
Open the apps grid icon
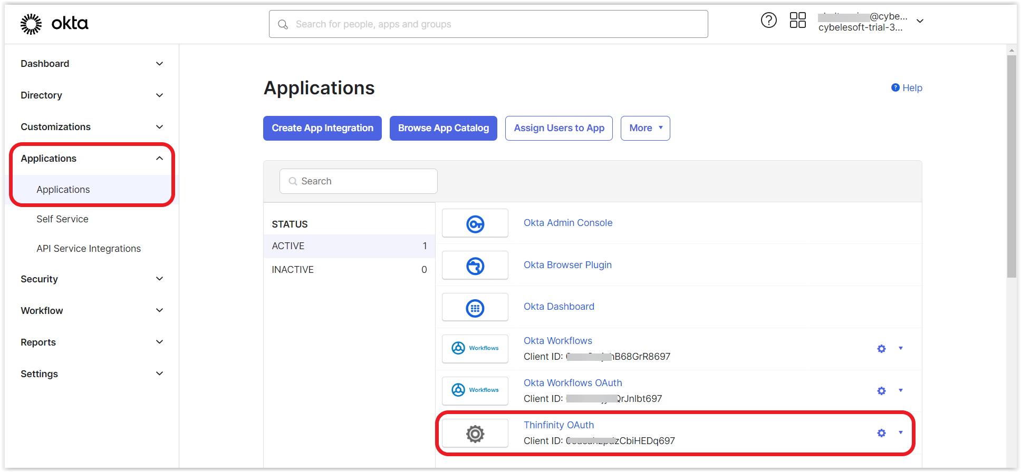pyautogui.click(x=797, y=21)
